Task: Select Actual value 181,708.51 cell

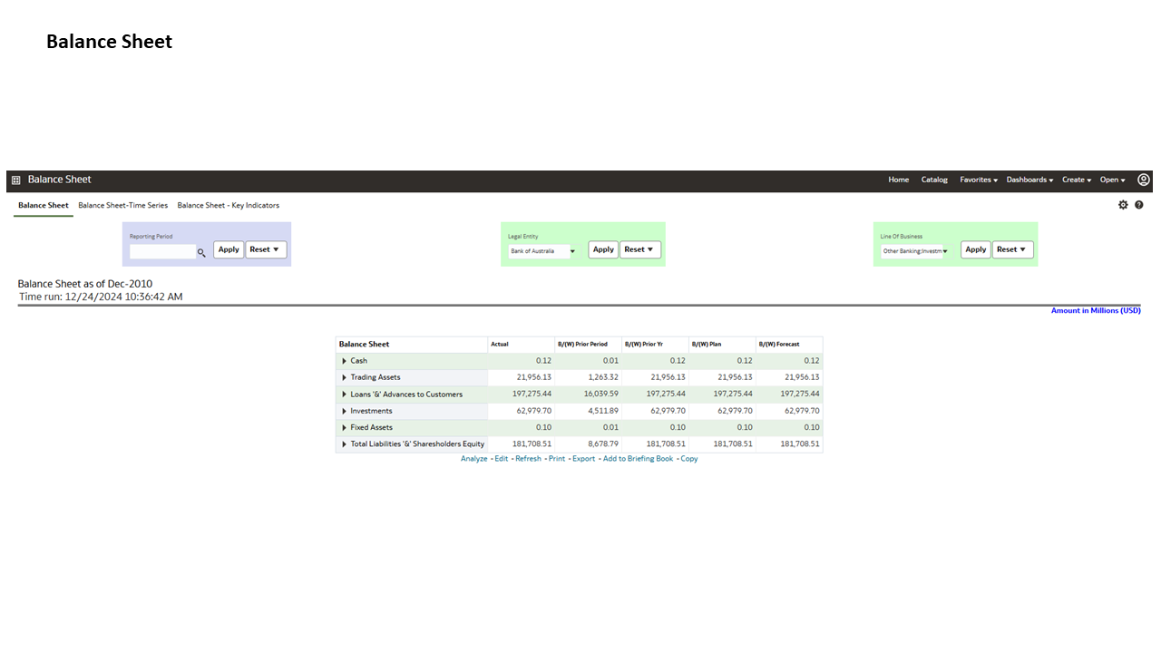Action: [521, 444]
